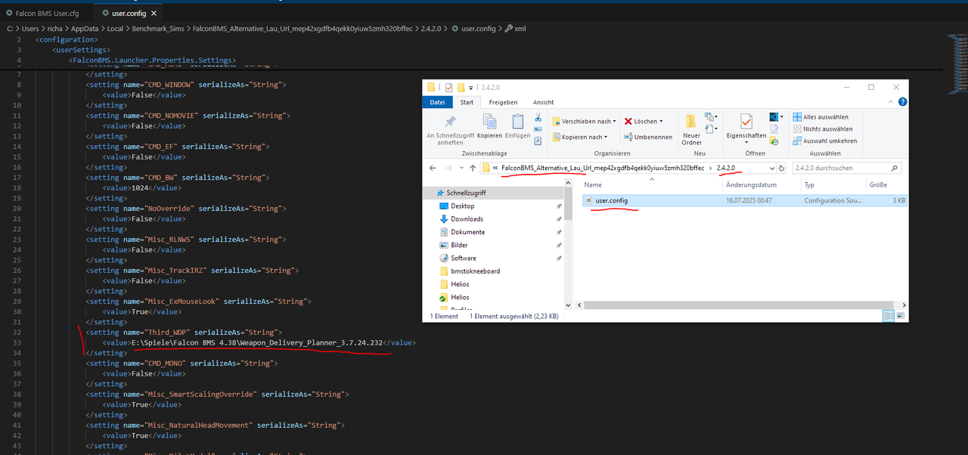Screen dimensions: 968x455
Task: Click the VS Code open icon in Öffnen
Action: tap(774, 117)
